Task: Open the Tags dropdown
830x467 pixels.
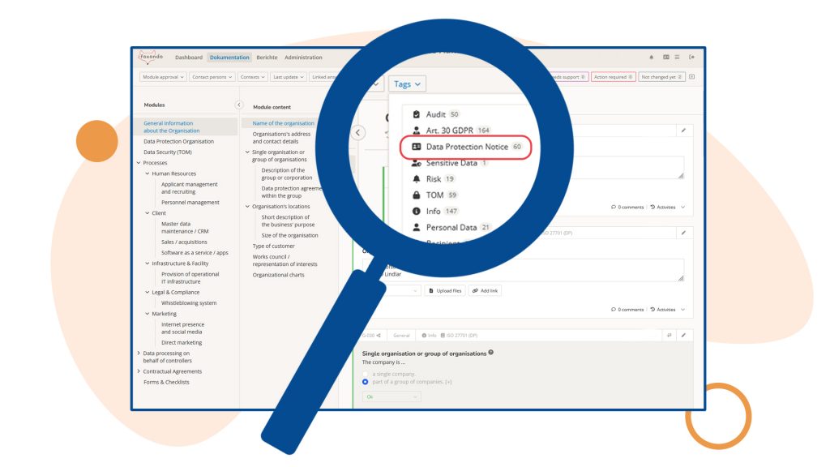Action: [x=406, y=84]
